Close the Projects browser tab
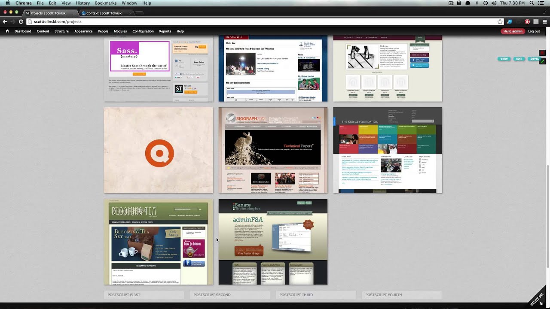The image size is (550, 309). (74, 13)
